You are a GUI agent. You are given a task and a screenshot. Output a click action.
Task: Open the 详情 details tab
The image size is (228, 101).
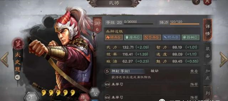pyautogui.click(x=207, y=30)
